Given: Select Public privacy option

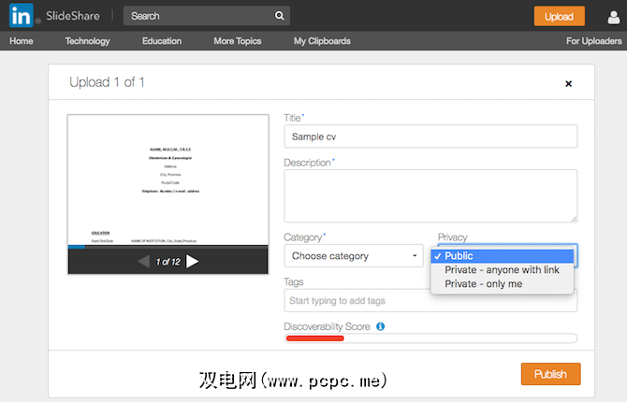Looking at the screenshot, I should click(x=503, y=256).
